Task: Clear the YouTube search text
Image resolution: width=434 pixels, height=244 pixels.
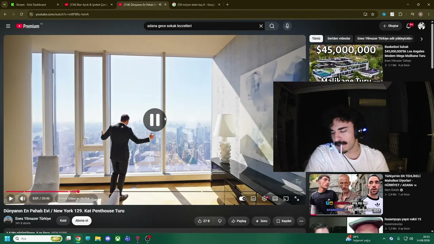Action: tap(261, 26)
